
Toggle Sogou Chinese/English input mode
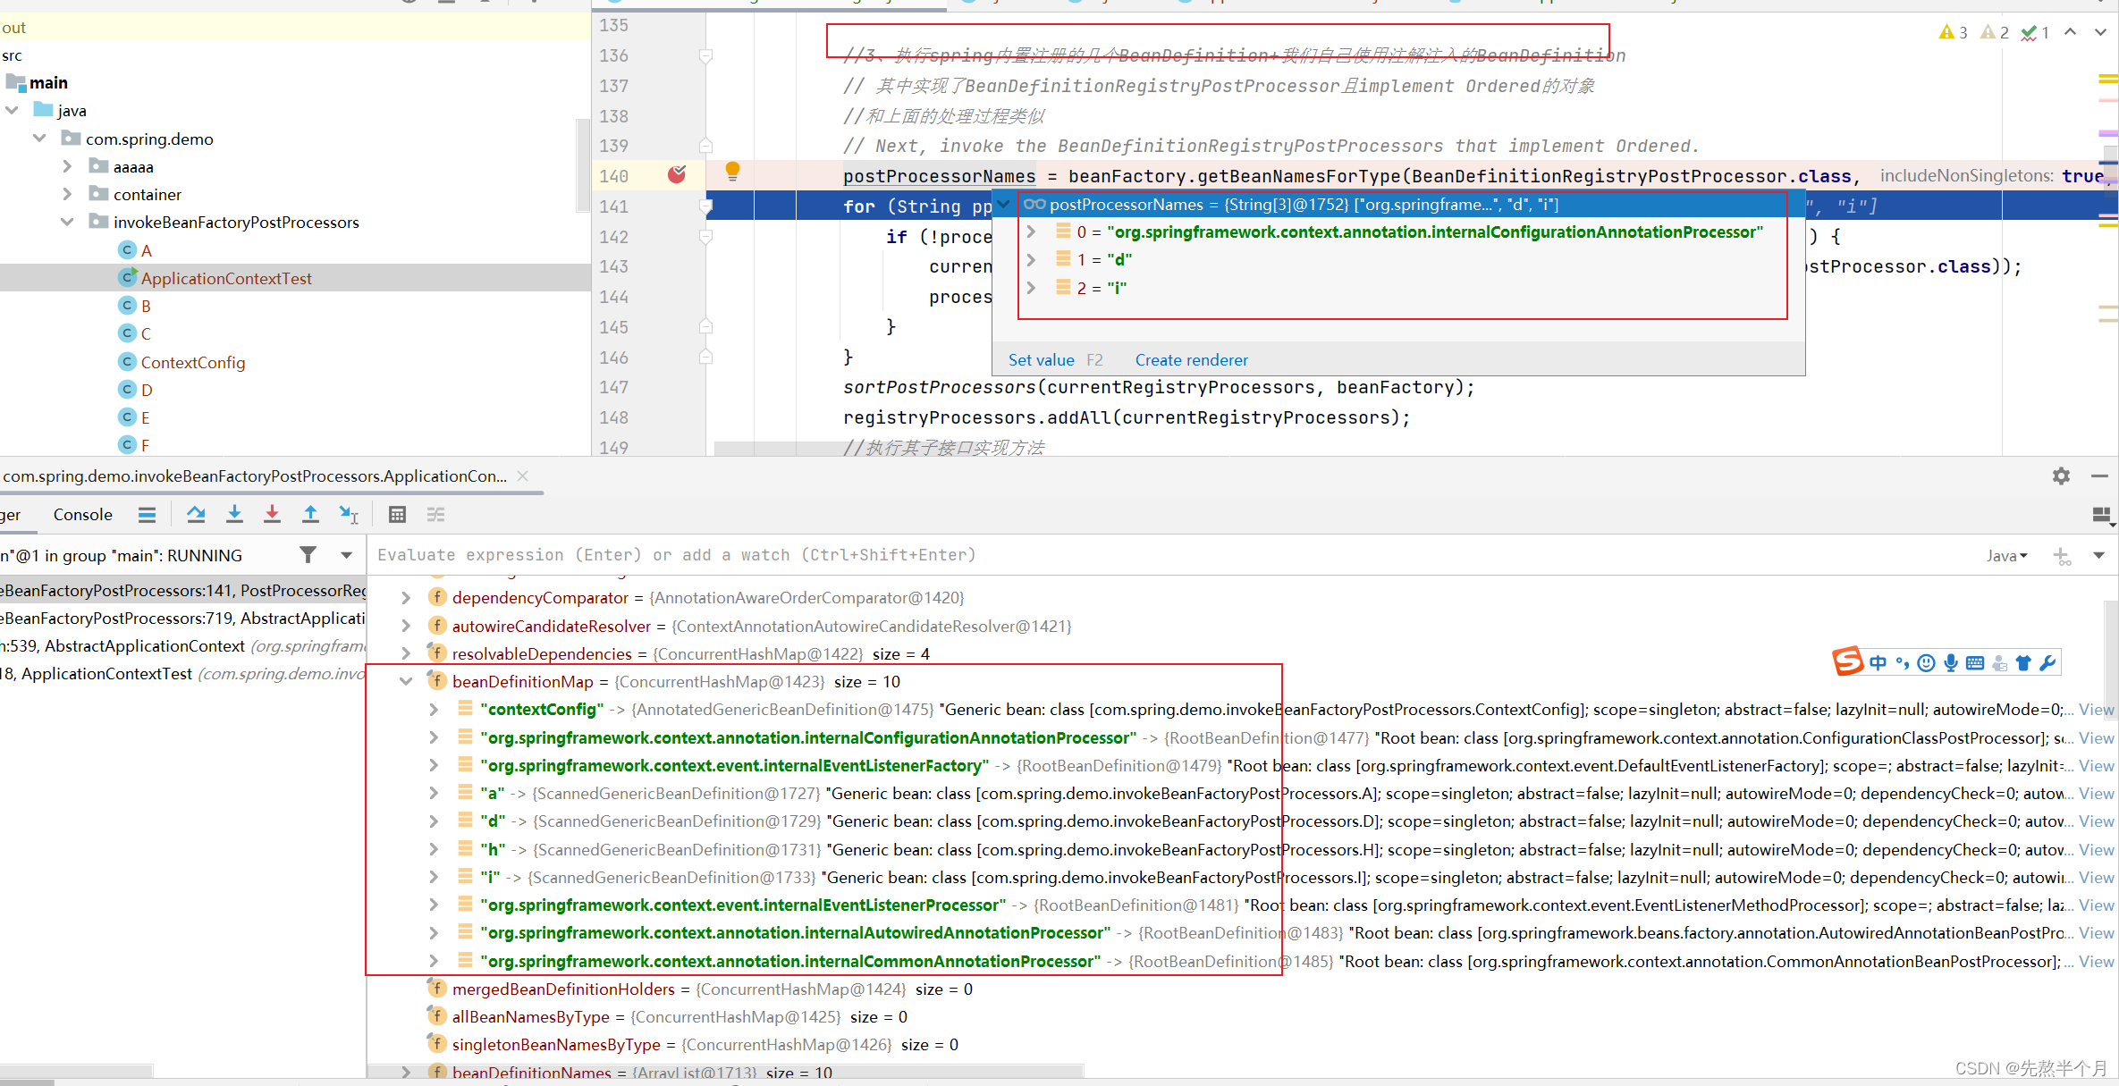[x=1878, y=662]
